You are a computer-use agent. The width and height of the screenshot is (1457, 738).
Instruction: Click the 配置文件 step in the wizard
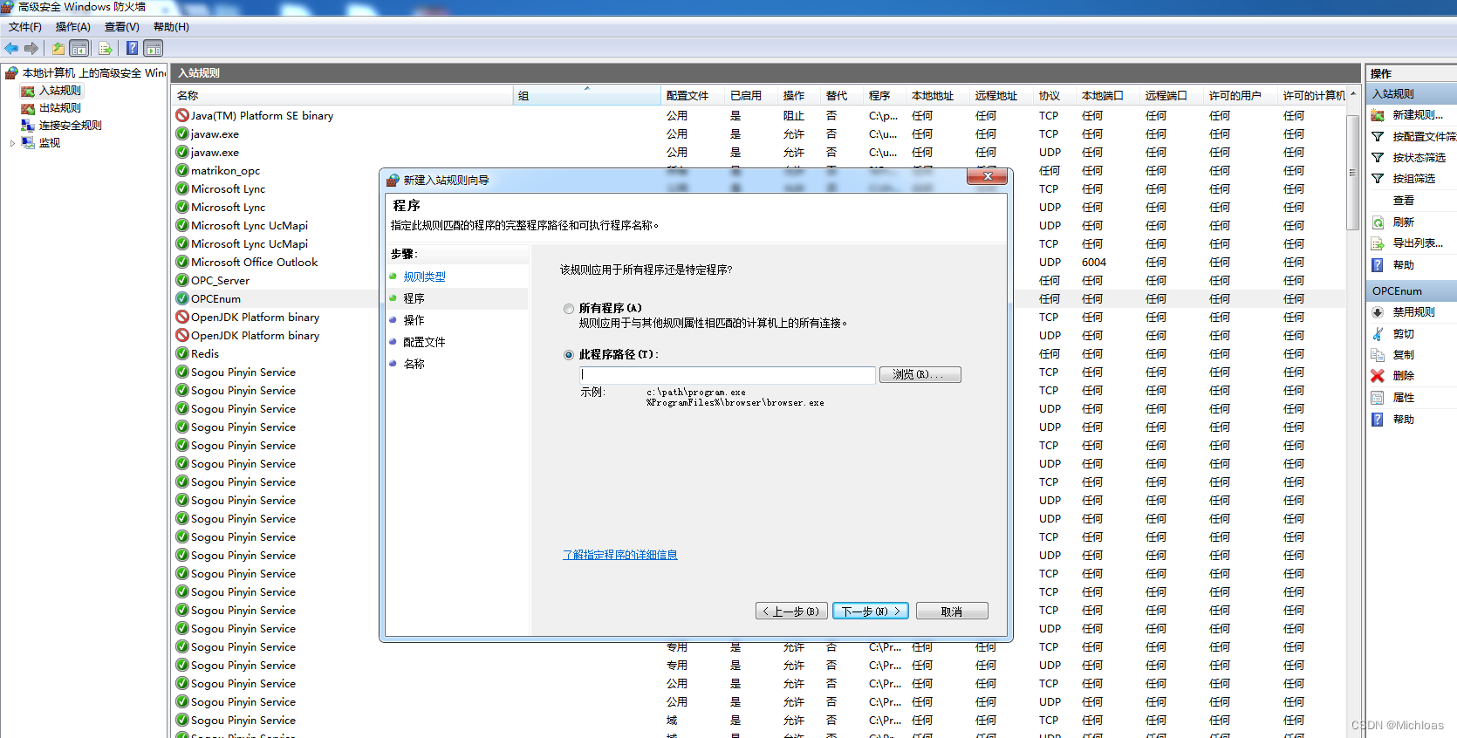pyautogui.click(x=425, y=342)
